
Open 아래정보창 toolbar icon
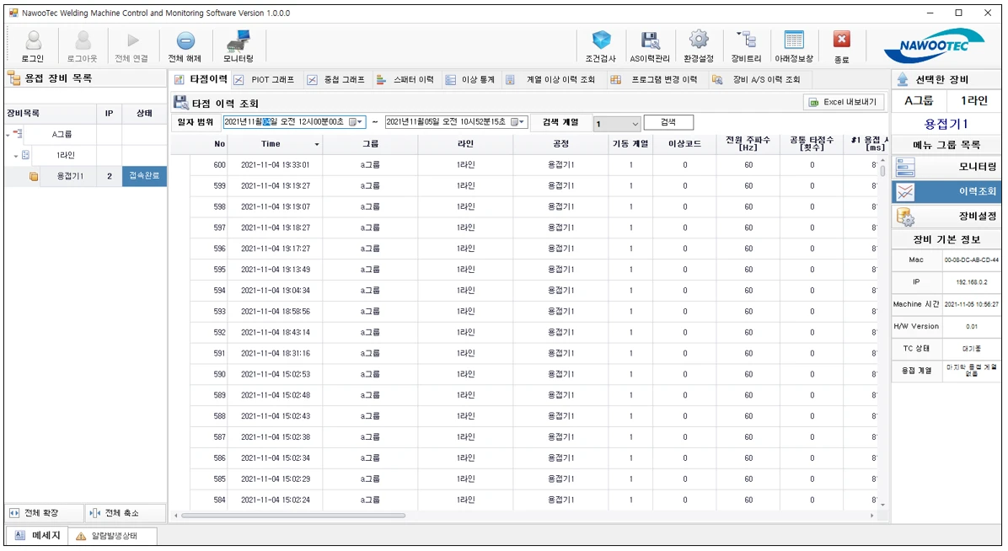pos(794,40)
